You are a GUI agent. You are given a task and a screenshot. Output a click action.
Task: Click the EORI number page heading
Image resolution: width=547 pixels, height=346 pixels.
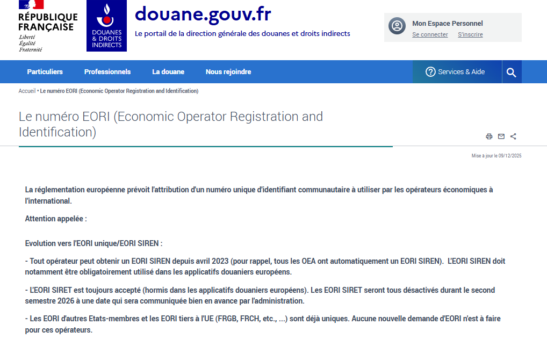tap(171, 124)
